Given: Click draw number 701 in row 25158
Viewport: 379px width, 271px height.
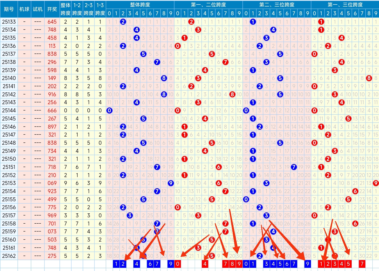Looking at the screenshot, I should 52,224.
